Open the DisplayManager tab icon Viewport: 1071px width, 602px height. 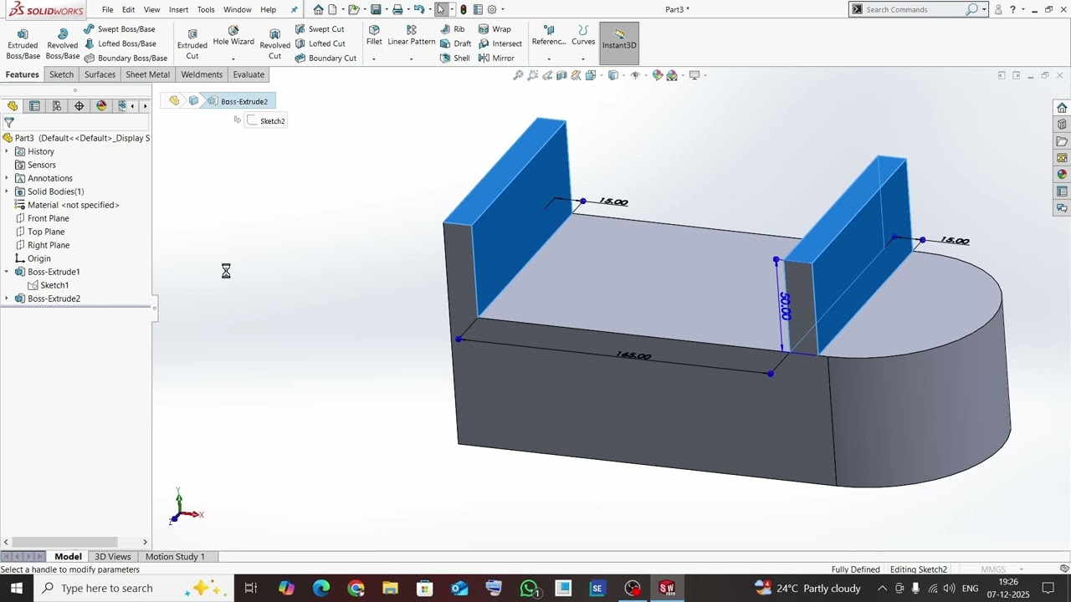[x=102, y=106]
